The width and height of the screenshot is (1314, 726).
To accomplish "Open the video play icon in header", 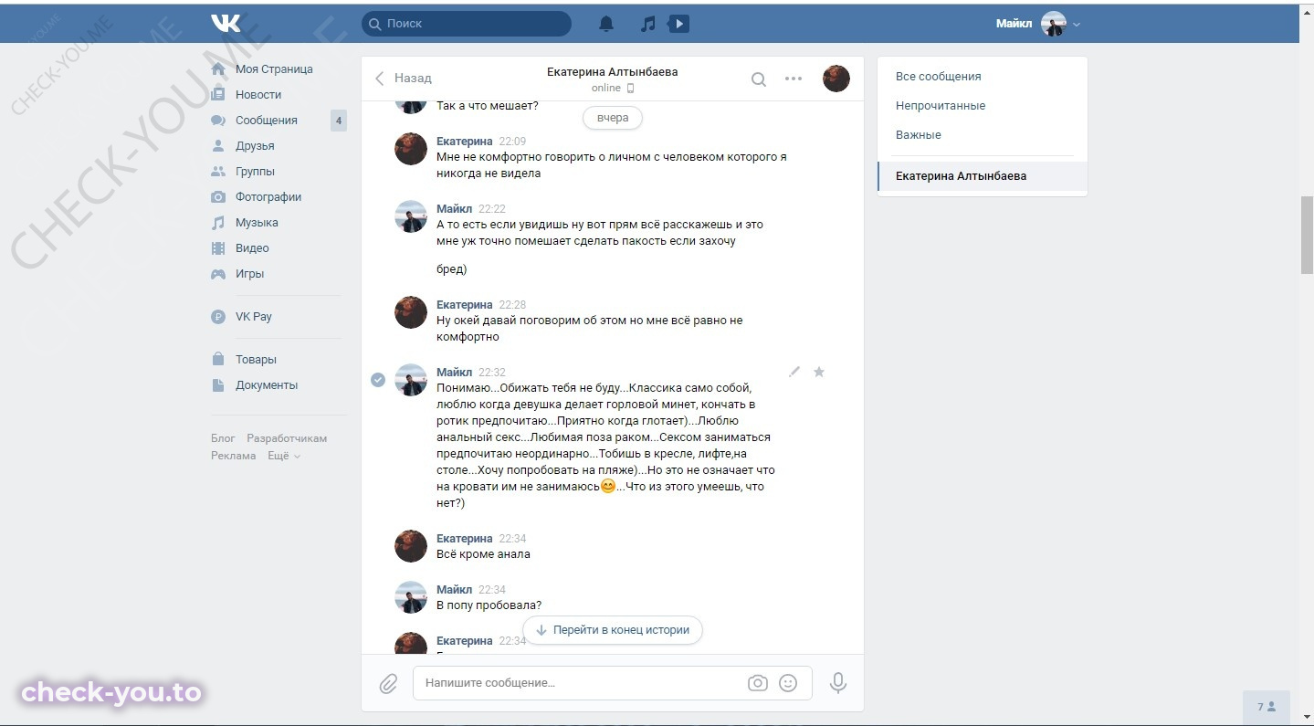I will 678,24.
